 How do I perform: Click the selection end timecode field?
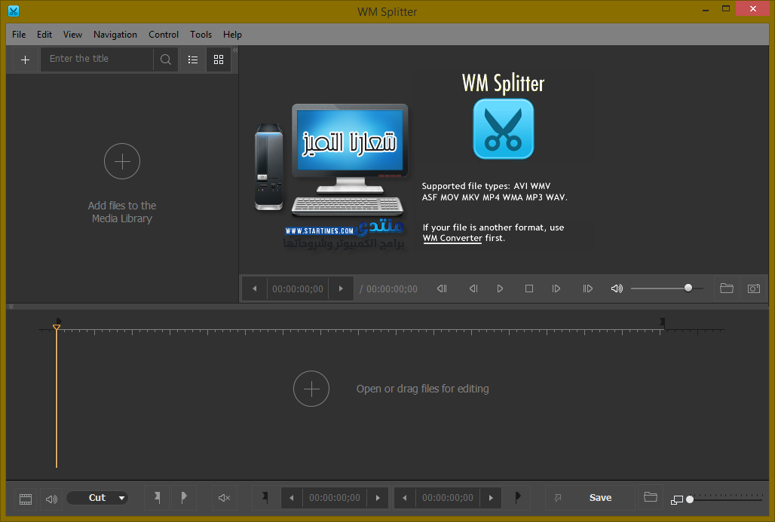tap(448, 498)
